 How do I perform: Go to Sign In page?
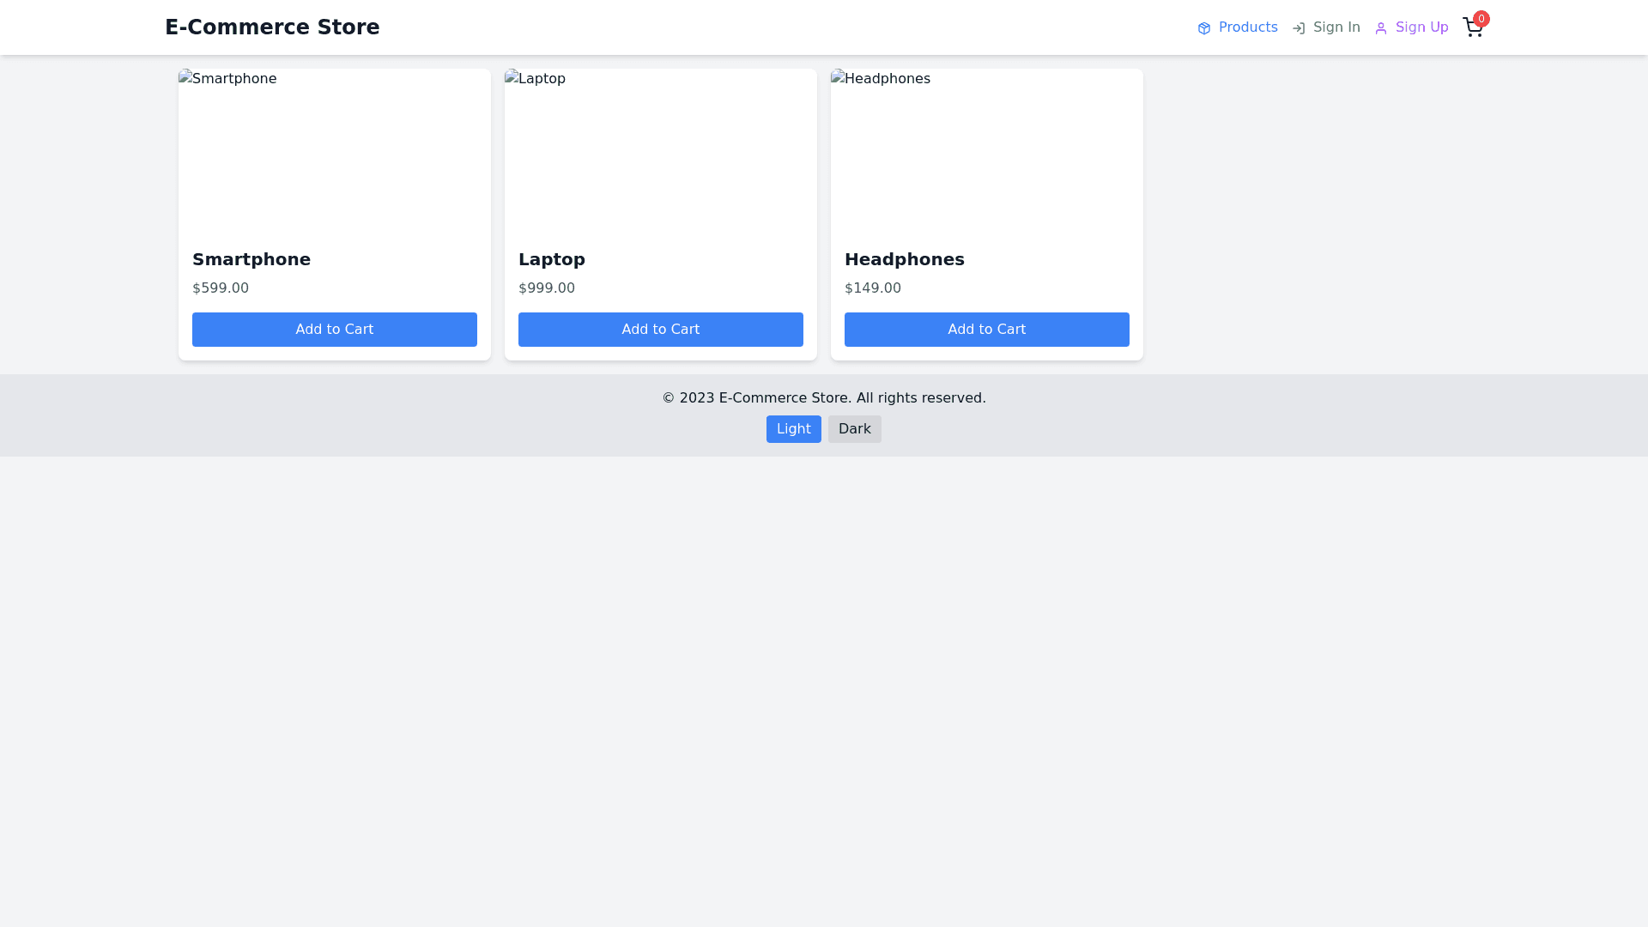point(1336,27)
